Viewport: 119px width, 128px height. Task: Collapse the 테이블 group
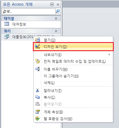click(56, 18)
